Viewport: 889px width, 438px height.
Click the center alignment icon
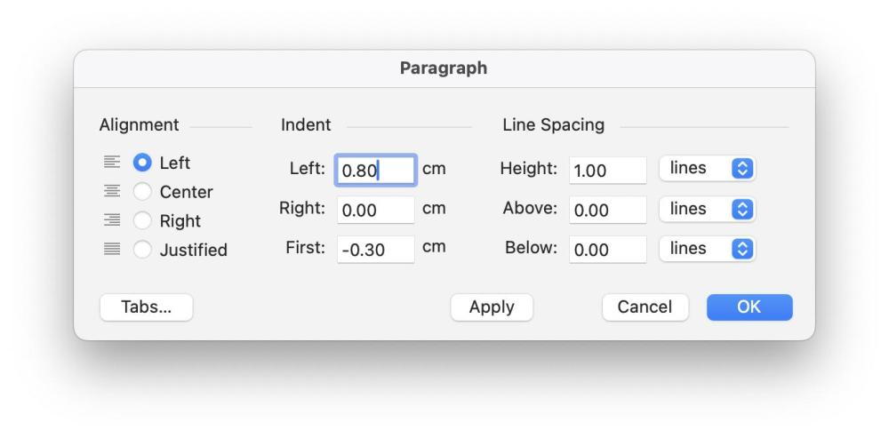(111, 192)
